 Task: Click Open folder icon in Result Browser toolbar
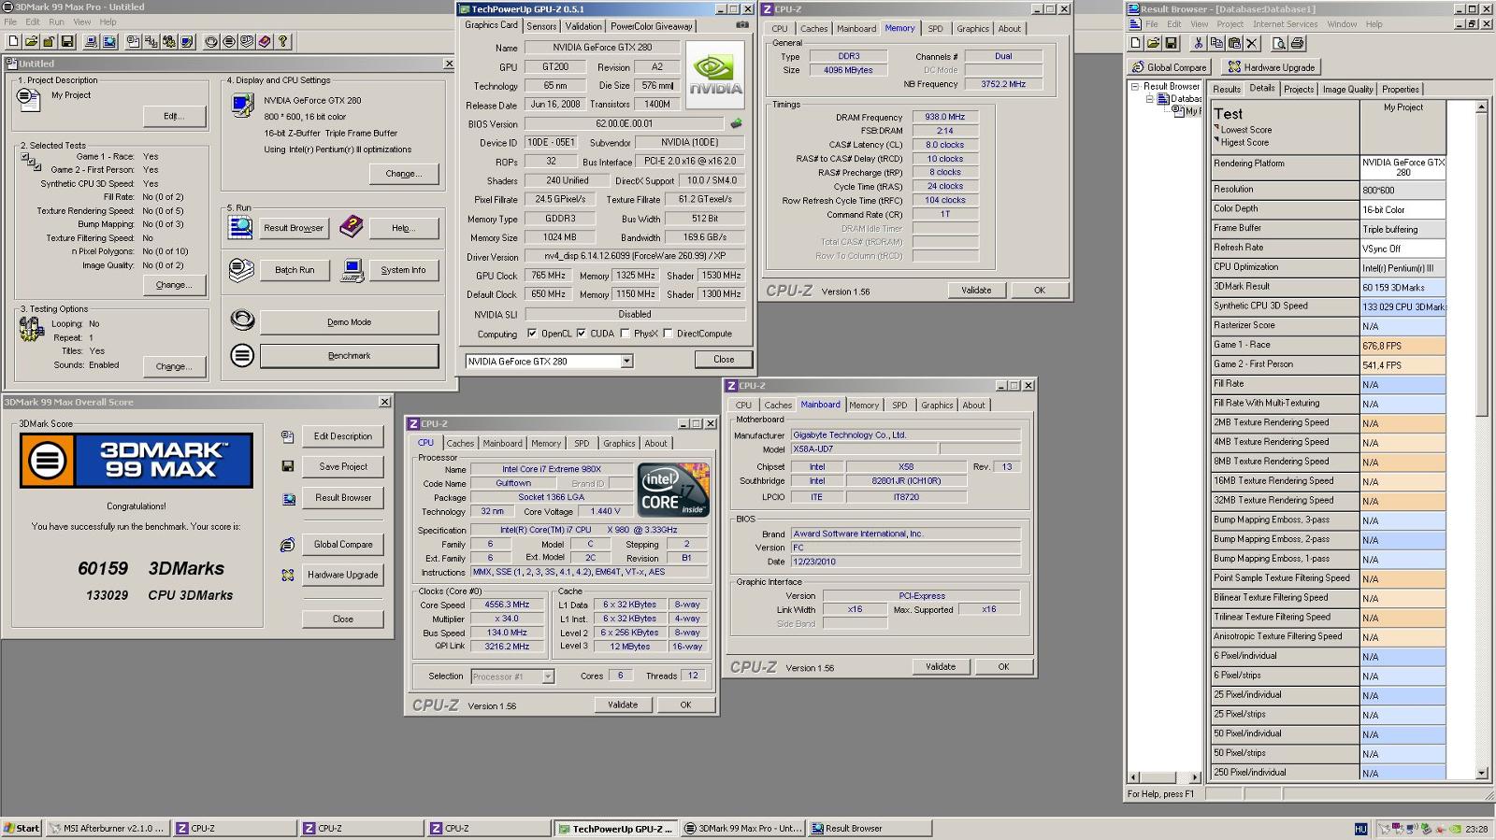tap(1153, 43)
